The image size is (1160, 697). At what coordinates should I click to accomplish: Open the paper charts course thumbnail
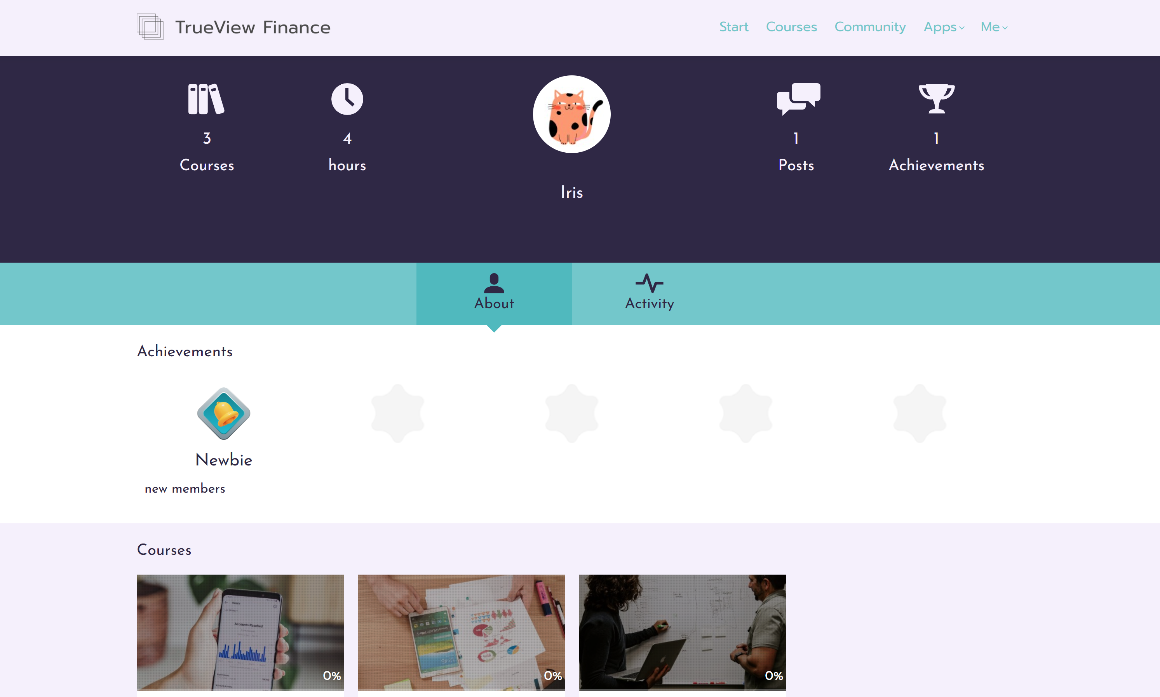tap(461, 632)
